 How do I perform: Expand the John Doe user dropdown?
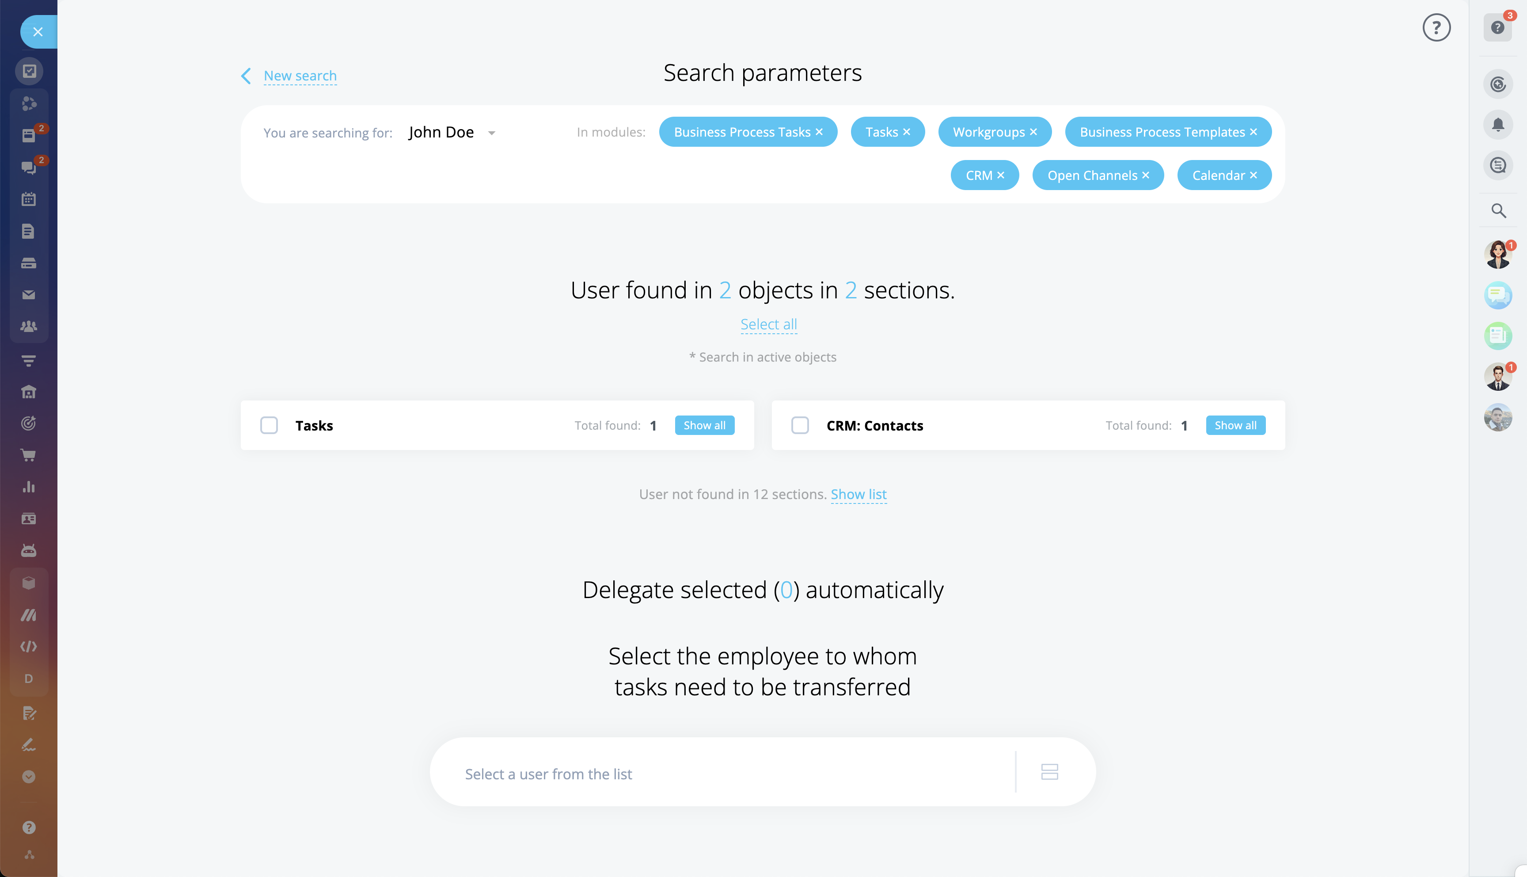(492, 133)
